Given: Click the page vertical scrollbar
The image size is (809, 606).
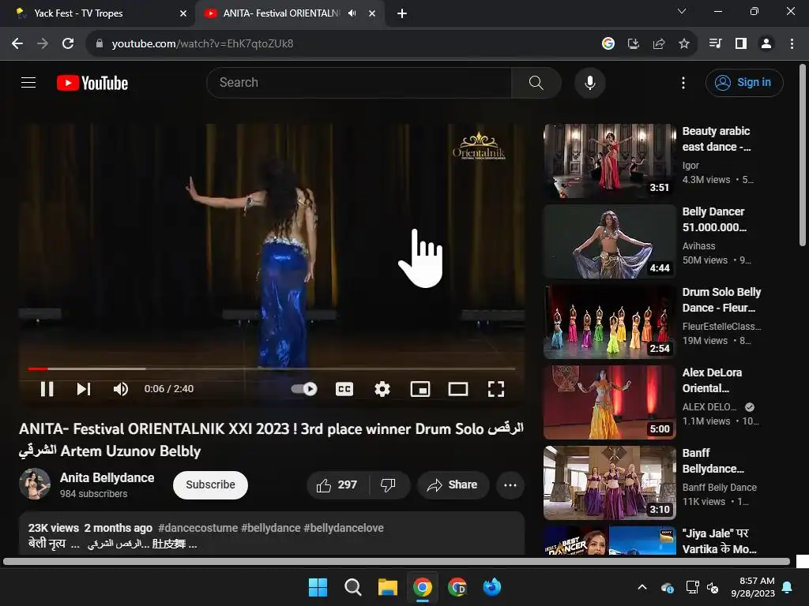Looking at the screenshot, I should (x=803, y=155).
